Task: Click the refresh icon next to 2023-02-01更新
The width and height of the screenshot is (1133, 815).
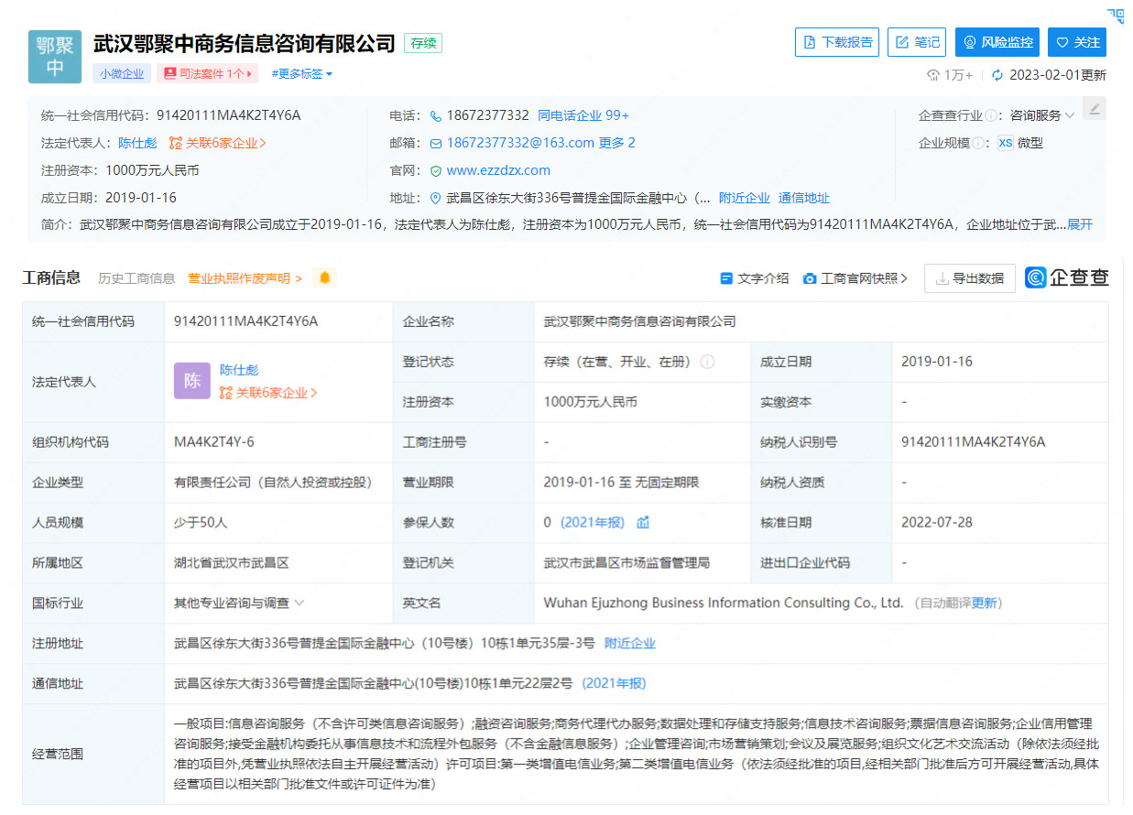Action: pos(997,75)
